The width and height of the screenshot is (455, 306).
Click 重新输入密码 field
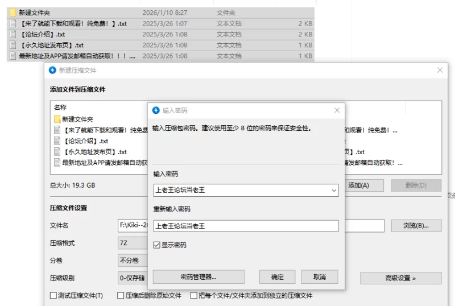coord(246,226)
